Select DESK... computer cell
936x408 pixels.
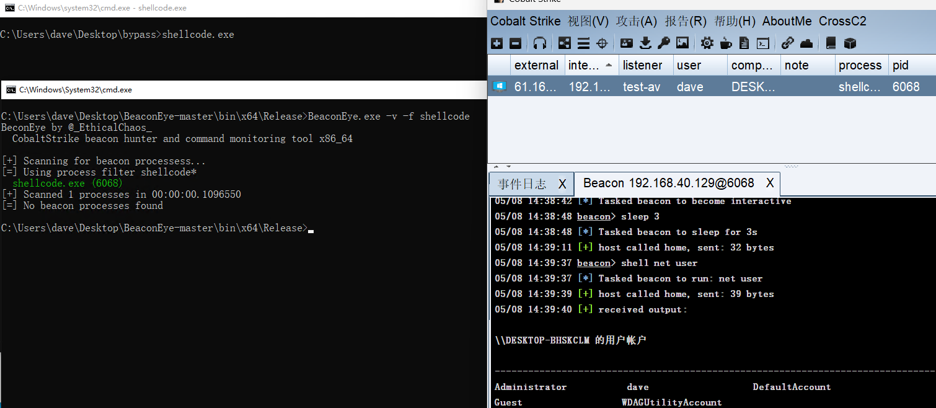pyautogui.click(x=754, y=87)
